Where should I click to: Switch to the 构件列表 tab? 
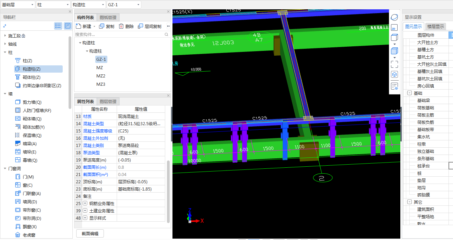86,17
